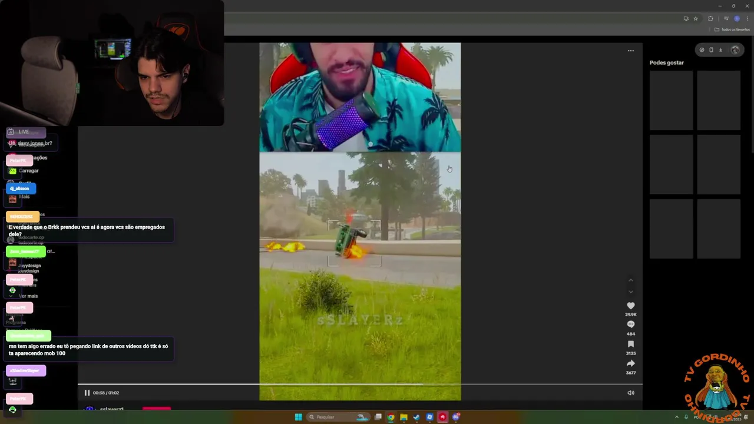Screen dimensions: 754x424
Task: Open the profile avatar in TikTok header
Action: [735, 50]
